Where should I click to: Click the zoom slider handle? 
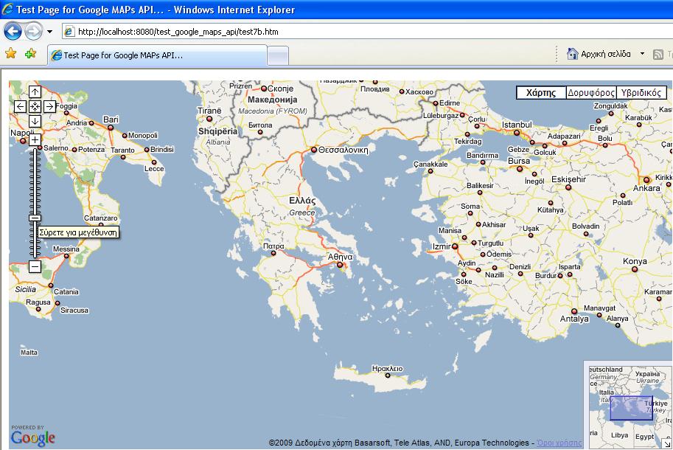pos(35,218)
